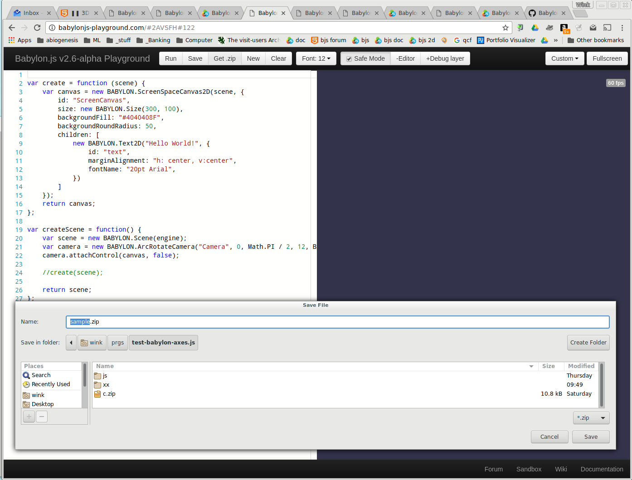Open Other bookmarks folder
632x480 pixels.
pos(596,40)
